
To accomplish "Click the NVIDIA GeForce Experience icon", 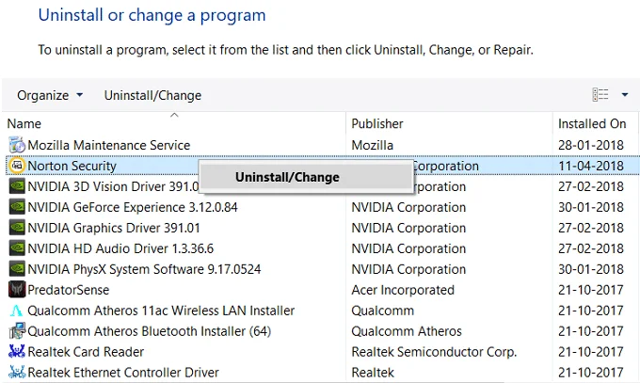I will point(17,207).
